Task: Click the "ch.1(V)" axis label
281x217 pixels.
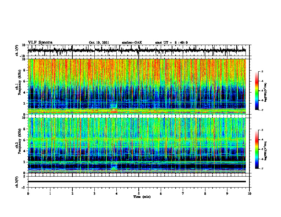Action: 17,50
